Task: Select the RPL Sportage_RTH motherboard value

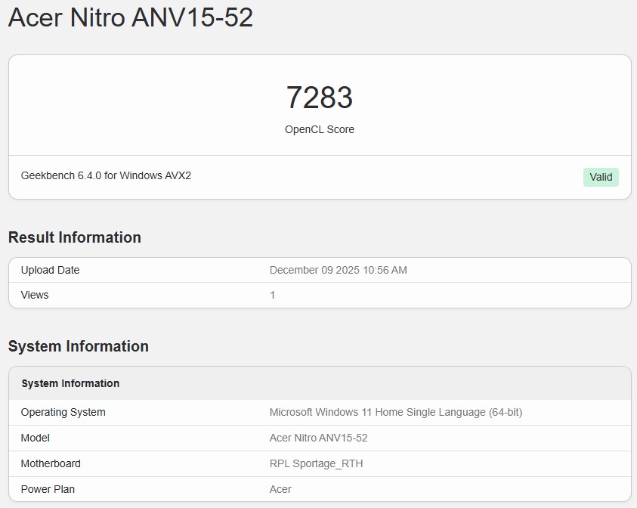Action: [x=316, y=463]
